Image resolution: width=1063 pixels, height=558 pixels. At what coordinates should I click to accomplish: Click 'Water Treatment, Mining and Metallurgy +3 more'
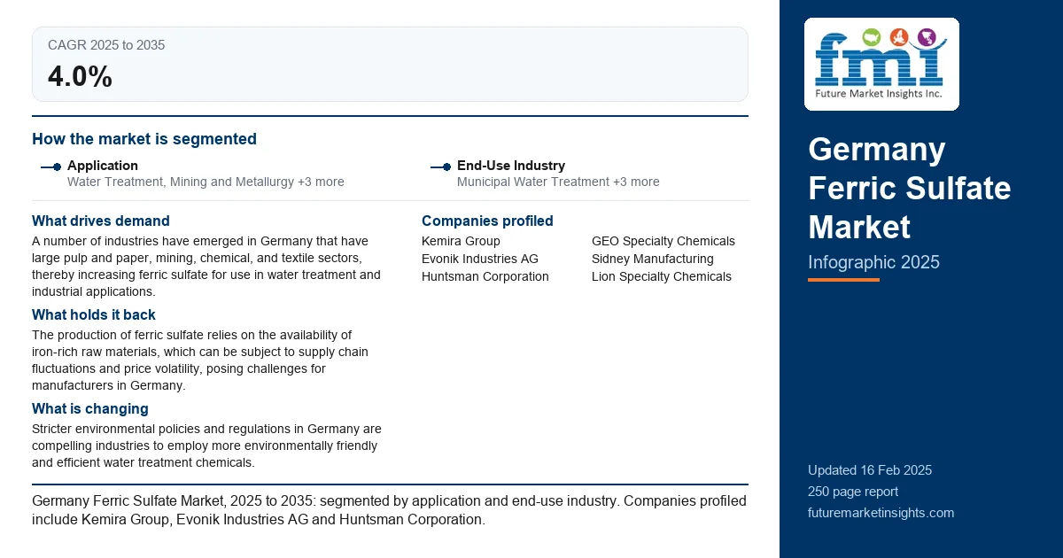click(206, 182)
